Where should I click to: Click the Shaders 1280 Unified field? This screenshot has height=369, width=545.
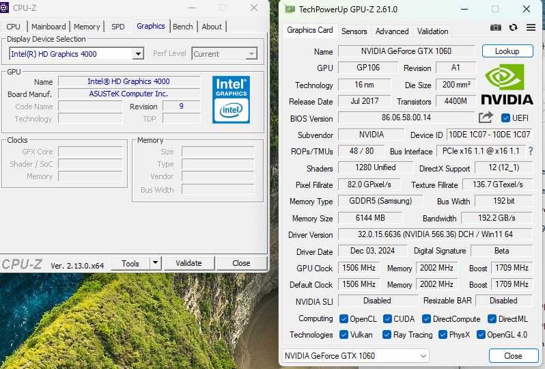pyautogui.click(x=376, y=167)
